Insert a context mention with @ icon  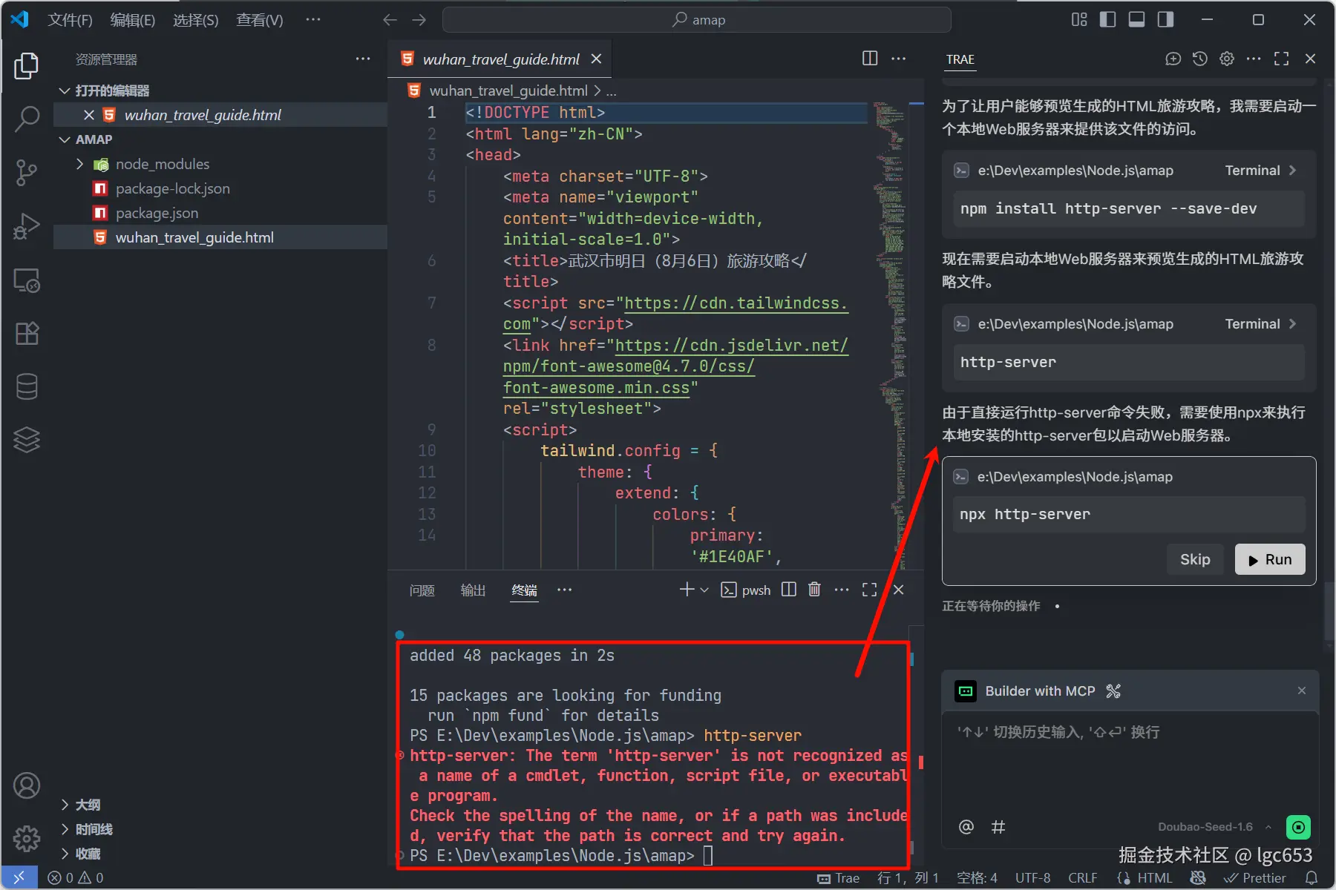[x=966, y=827]
